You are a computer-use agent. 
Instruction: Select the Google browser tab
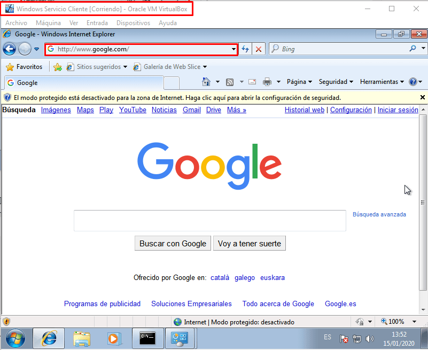(x=83, y=83)
